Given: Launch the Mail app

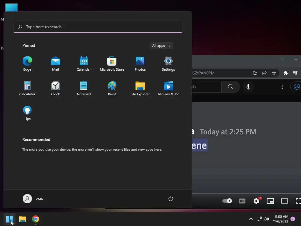Looking at the screenshot, I should (x=56, y=64).
